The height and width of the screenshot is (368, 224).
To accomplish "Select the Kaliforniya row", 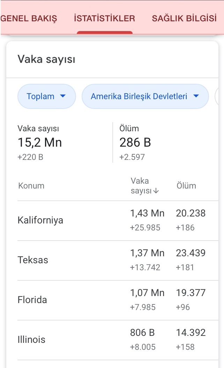I will pos(118,221).
